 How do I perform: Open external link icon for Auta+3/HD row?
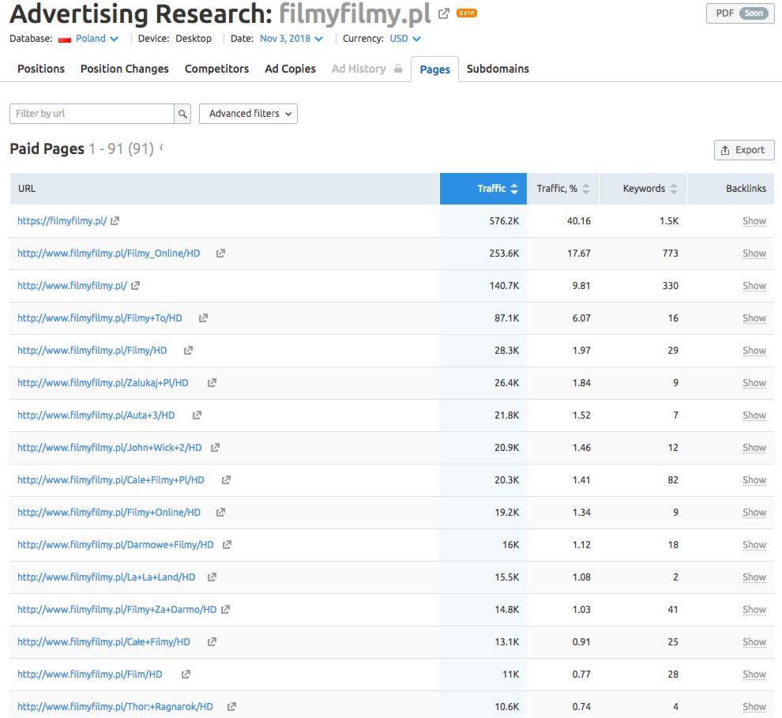coord(197,415)
